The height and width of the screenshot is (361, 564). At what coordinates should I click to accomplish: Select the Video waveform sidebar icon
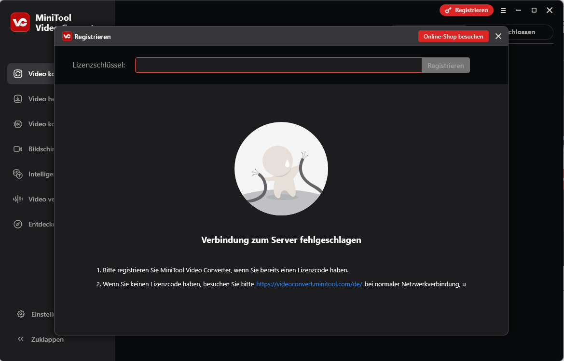pos(18,199)
